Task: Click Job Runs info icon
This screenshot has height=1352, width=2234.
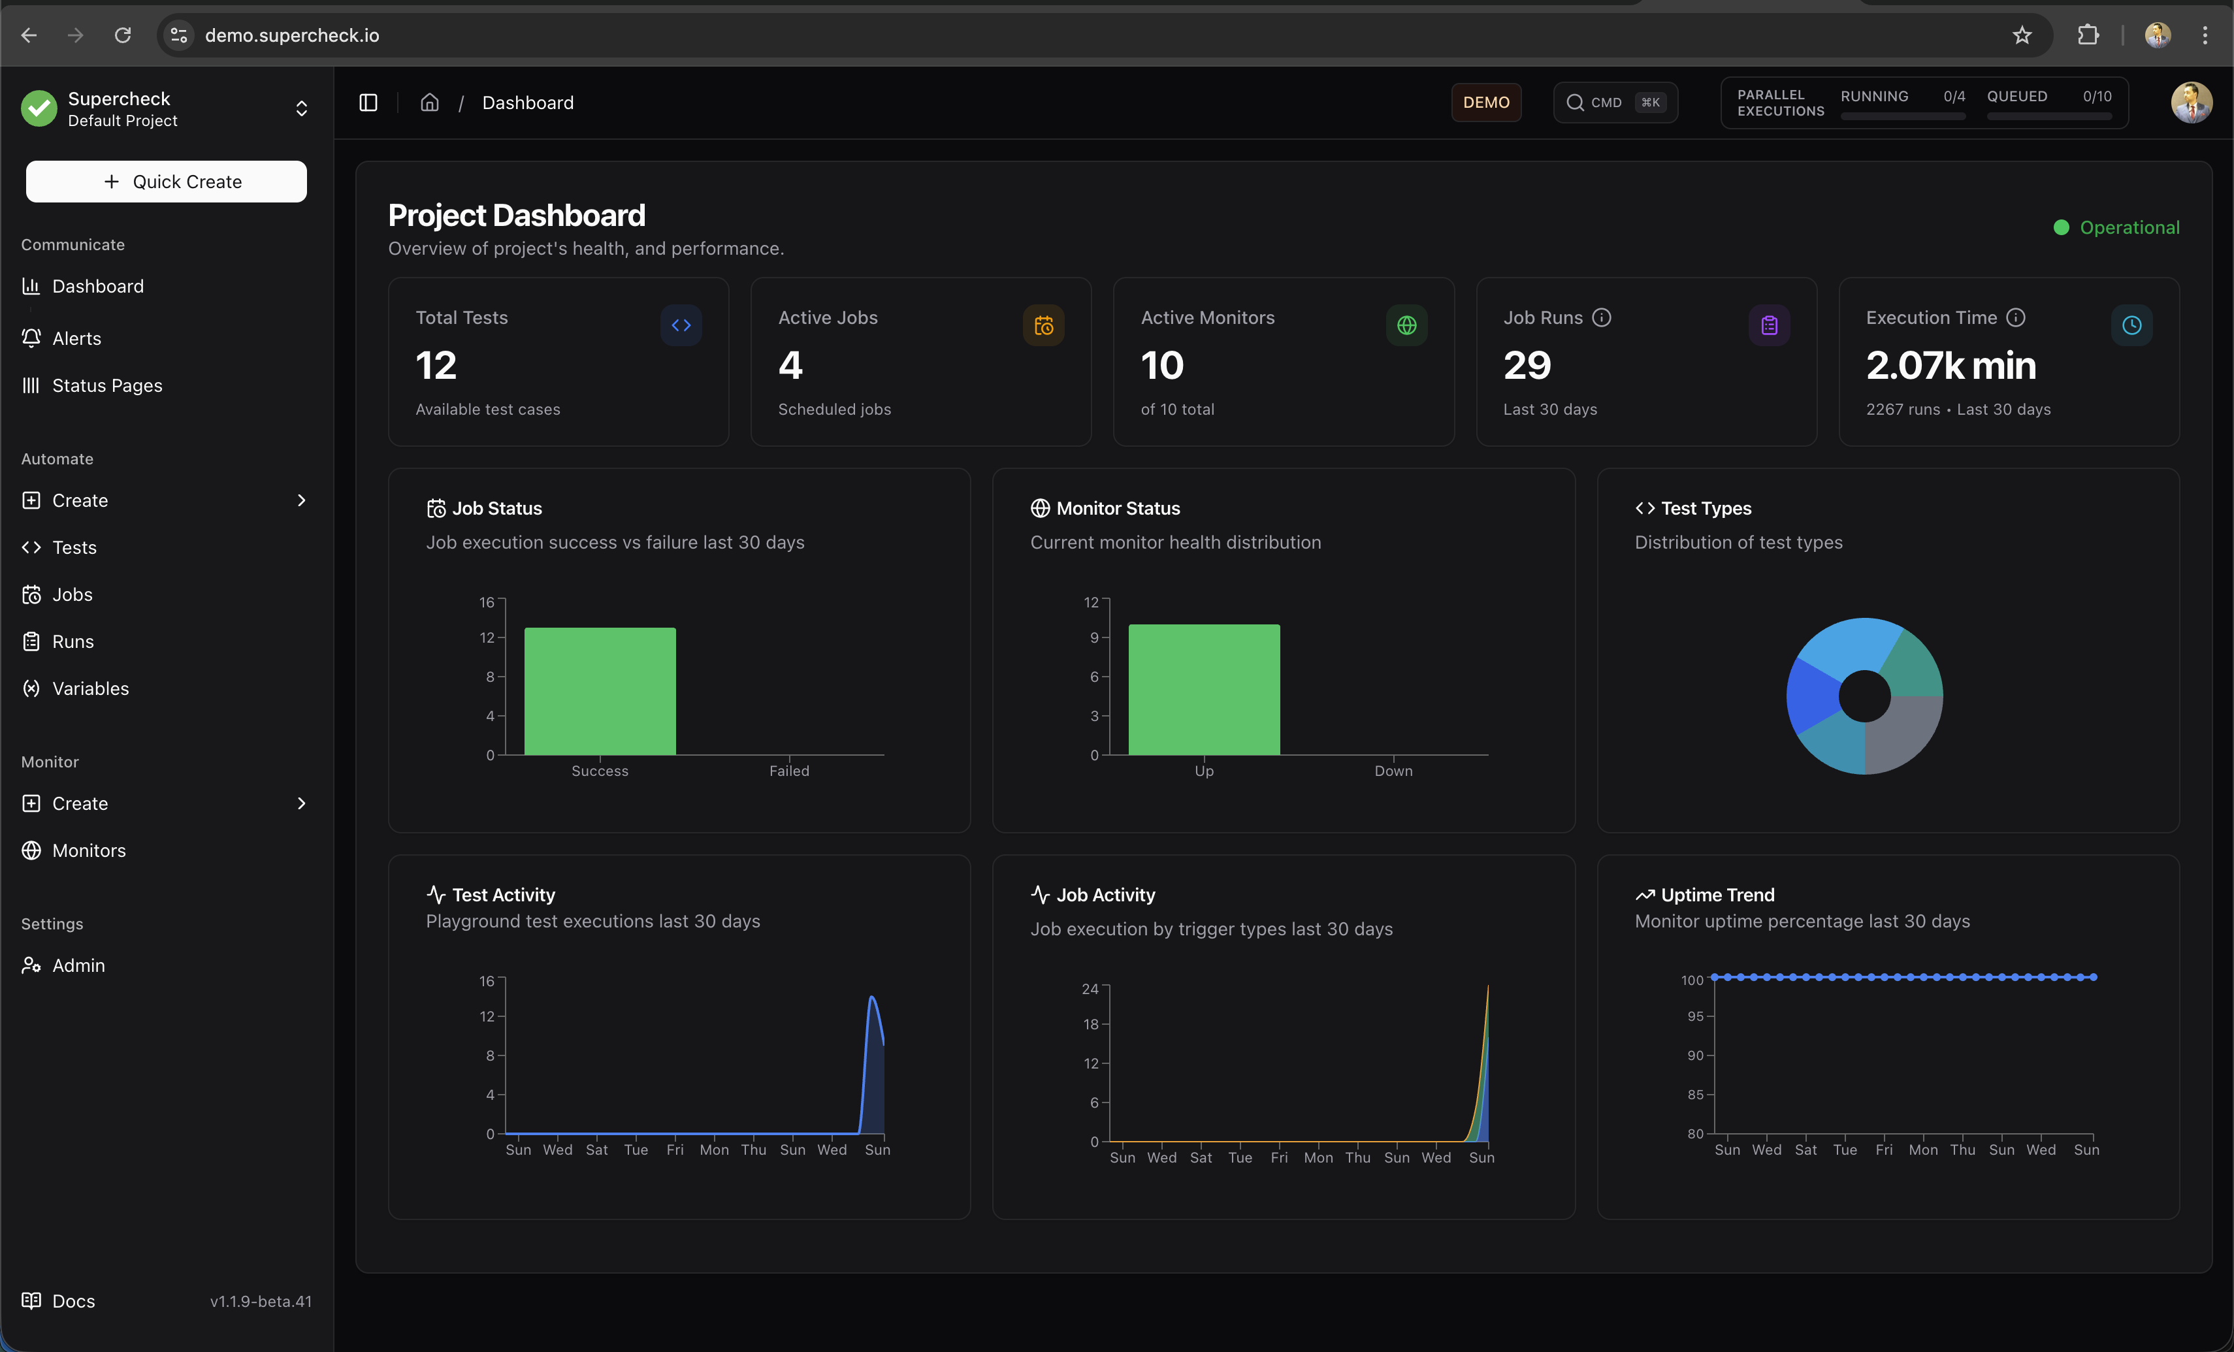Action: pos(1602,317)
